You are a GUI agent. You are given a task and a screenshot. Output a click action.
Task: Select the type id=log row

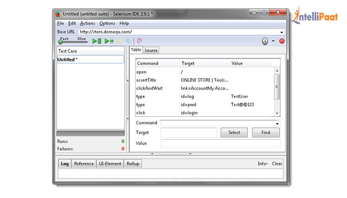tap(205, 97)
